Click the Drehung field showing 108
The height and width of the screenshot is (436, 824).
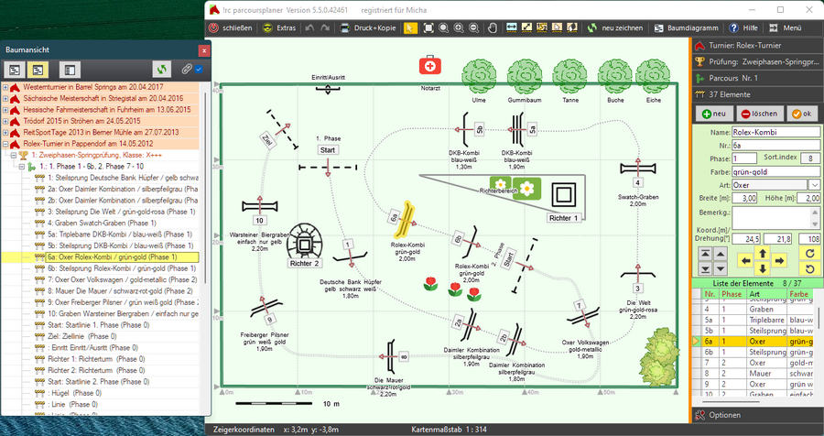tap(809, 239)
